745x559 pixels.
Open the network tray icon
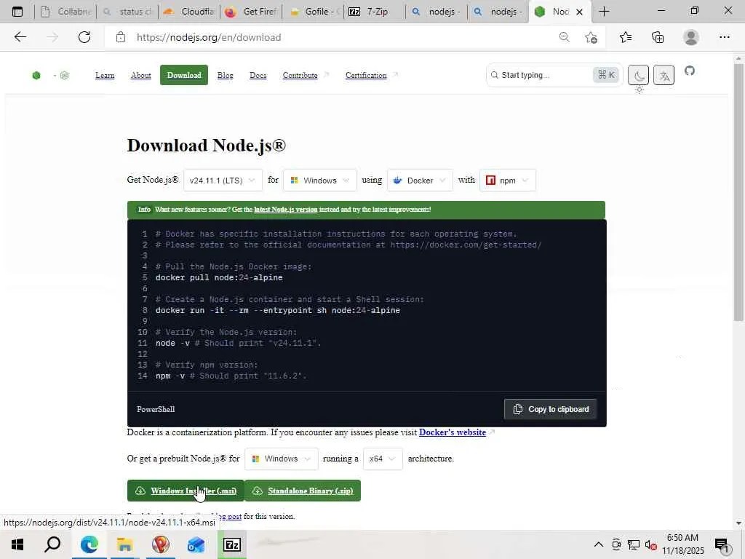(633, 544)
